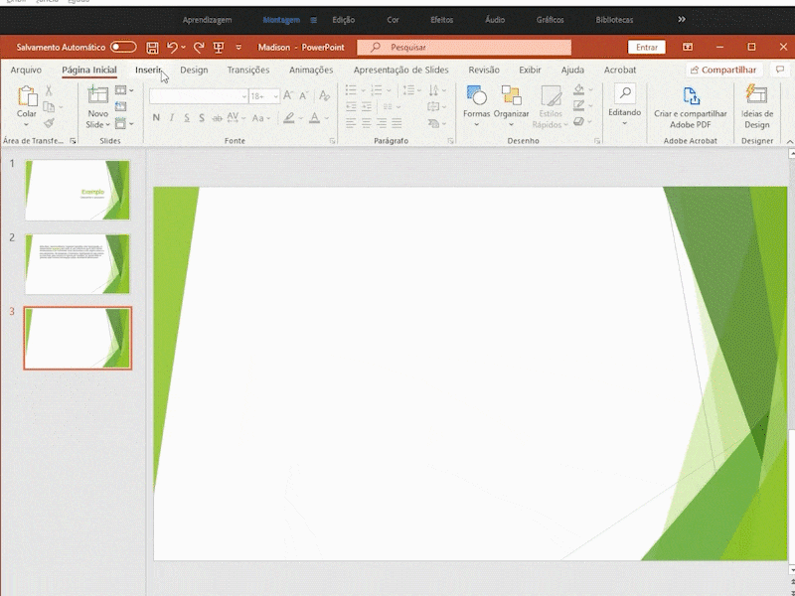Click the Ideias de Design icon
This screenshot has height=596, width=795.
[757, 107]
